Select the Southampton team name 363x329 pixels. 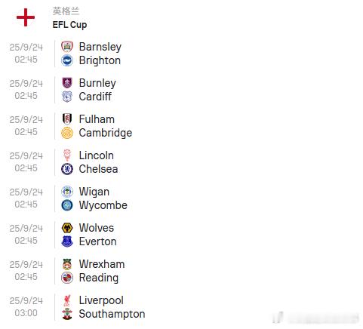coord(112,315)
